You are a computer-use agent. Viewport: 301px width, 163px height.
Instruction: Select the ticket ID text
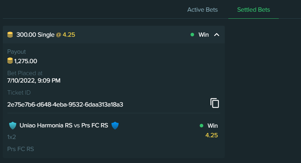[65, 104]
